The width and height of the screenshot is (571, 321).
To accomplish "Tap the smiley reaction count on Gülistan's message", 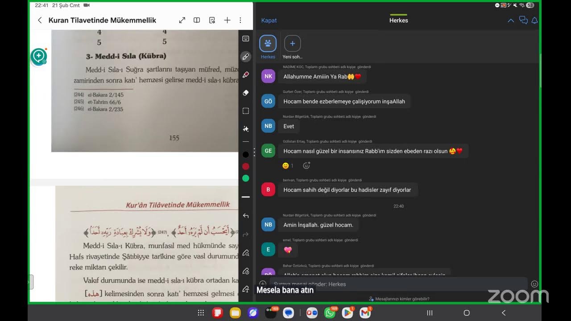I will [x=288, y=166].
